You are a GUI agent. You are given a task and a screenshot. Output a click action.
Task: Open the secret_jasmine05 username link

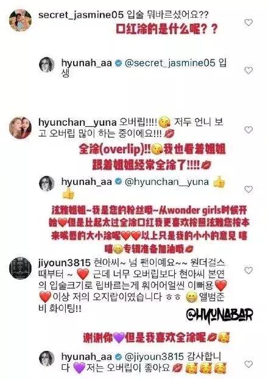click(81, 15)
